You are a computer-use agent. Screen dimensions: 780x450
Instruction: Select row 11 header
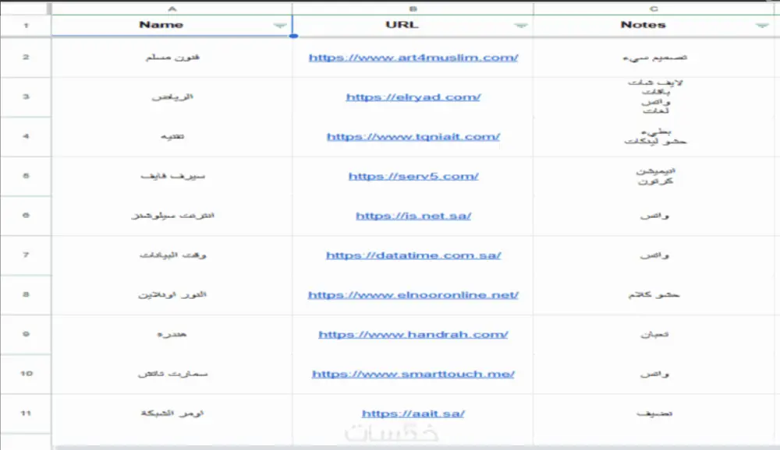tap(26, 413)
